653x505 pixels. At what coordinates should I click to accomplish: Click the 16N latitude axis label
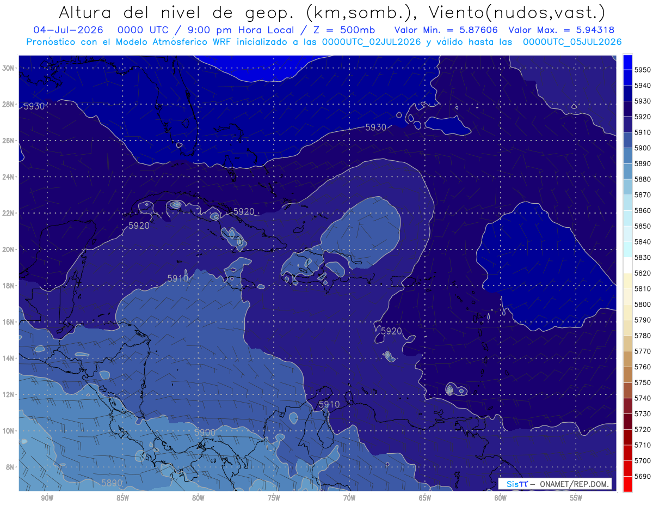tap(9, 322)
